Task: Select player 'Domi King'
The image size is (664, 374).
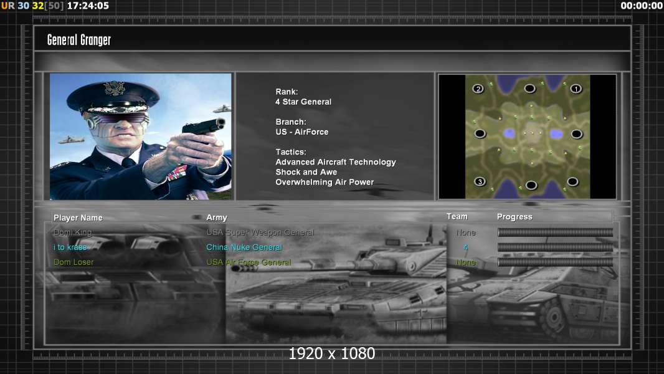Action: tap(72, 233)
